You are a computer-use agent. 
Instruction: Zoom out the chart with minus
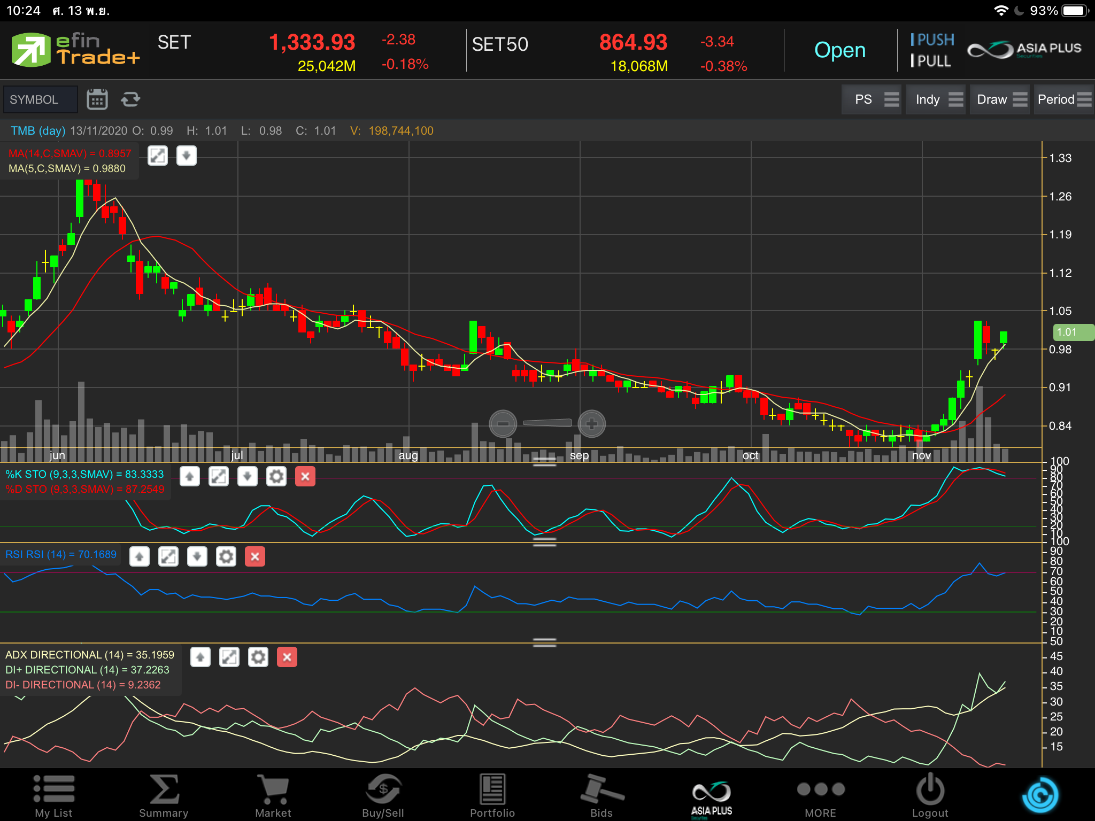[503, 424]
